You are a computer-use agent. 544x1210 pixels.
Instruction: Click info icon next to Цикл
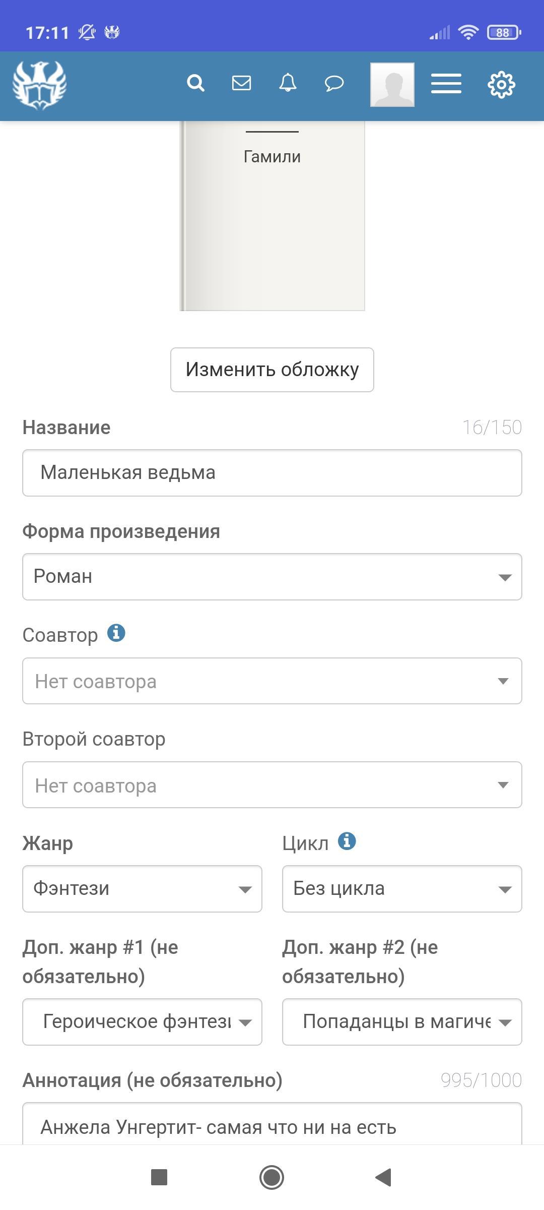coord(347,841)
